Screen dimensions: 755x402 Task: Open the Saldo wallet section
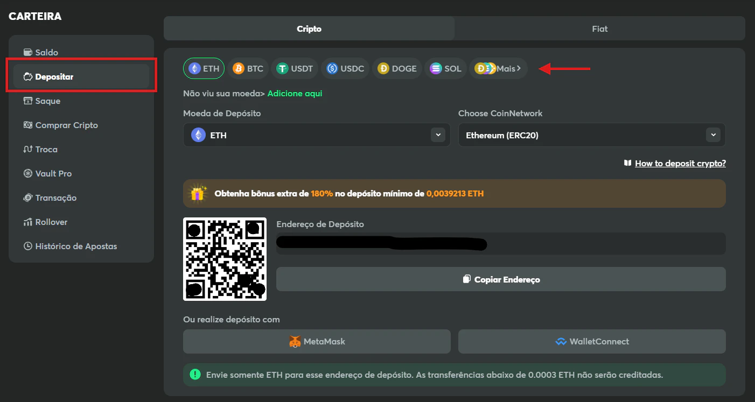pyautogui.click(x=81, y=52)
